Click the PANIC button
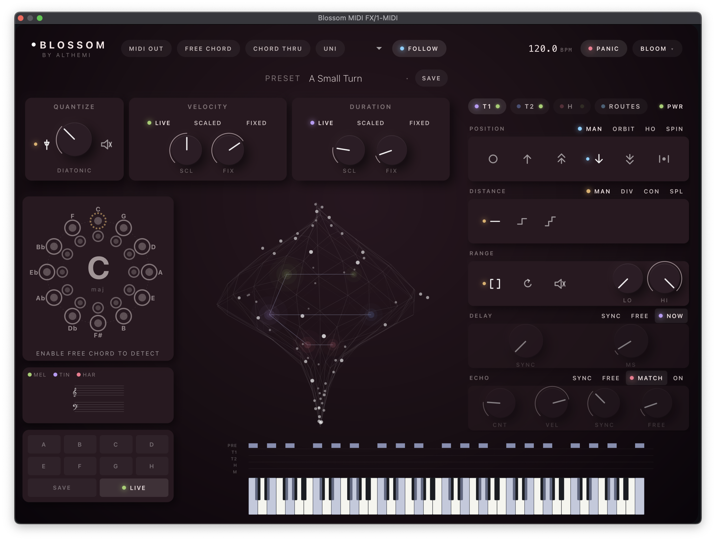The height and width of the screenshot is (541, 716). tap(604, 49)
